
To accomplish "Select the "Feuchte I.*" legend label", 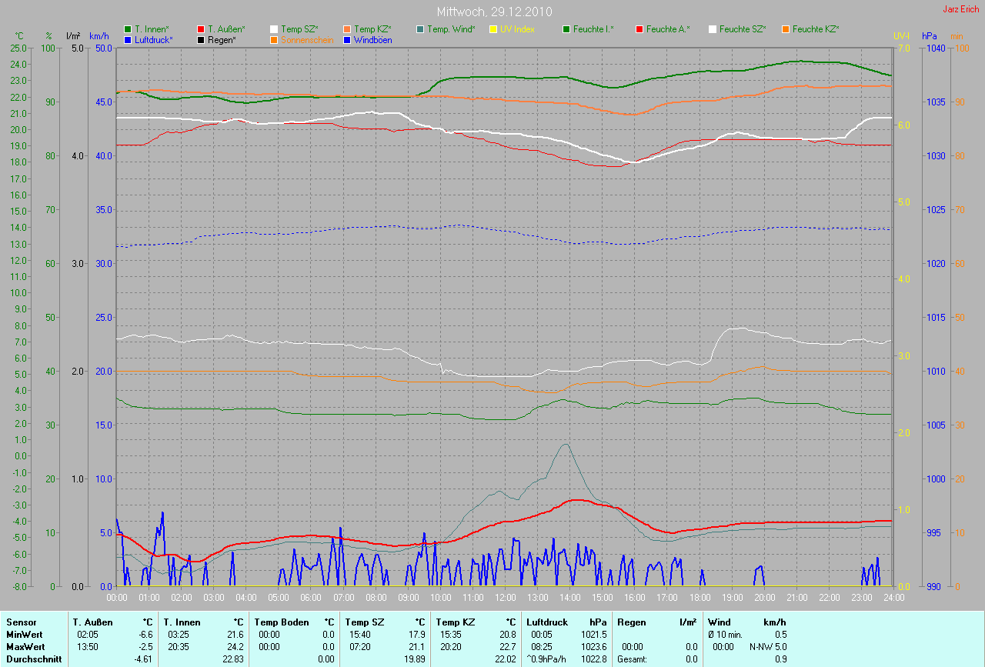I will tap(593, 29).
